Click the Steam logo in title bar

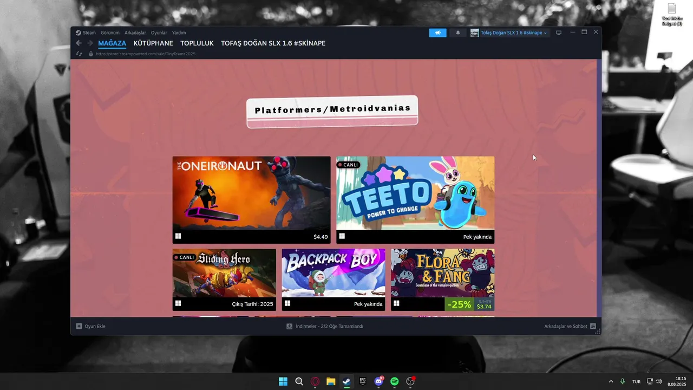79,32
